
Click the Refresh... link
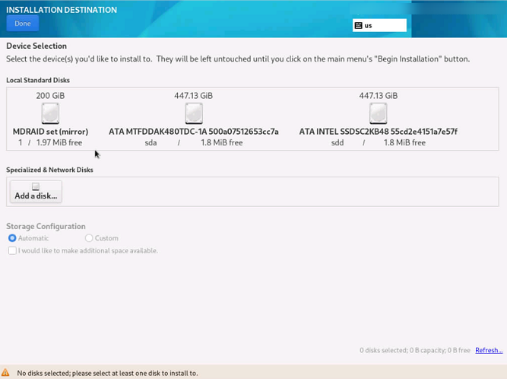pyautogui.click(x=489, y=350)
